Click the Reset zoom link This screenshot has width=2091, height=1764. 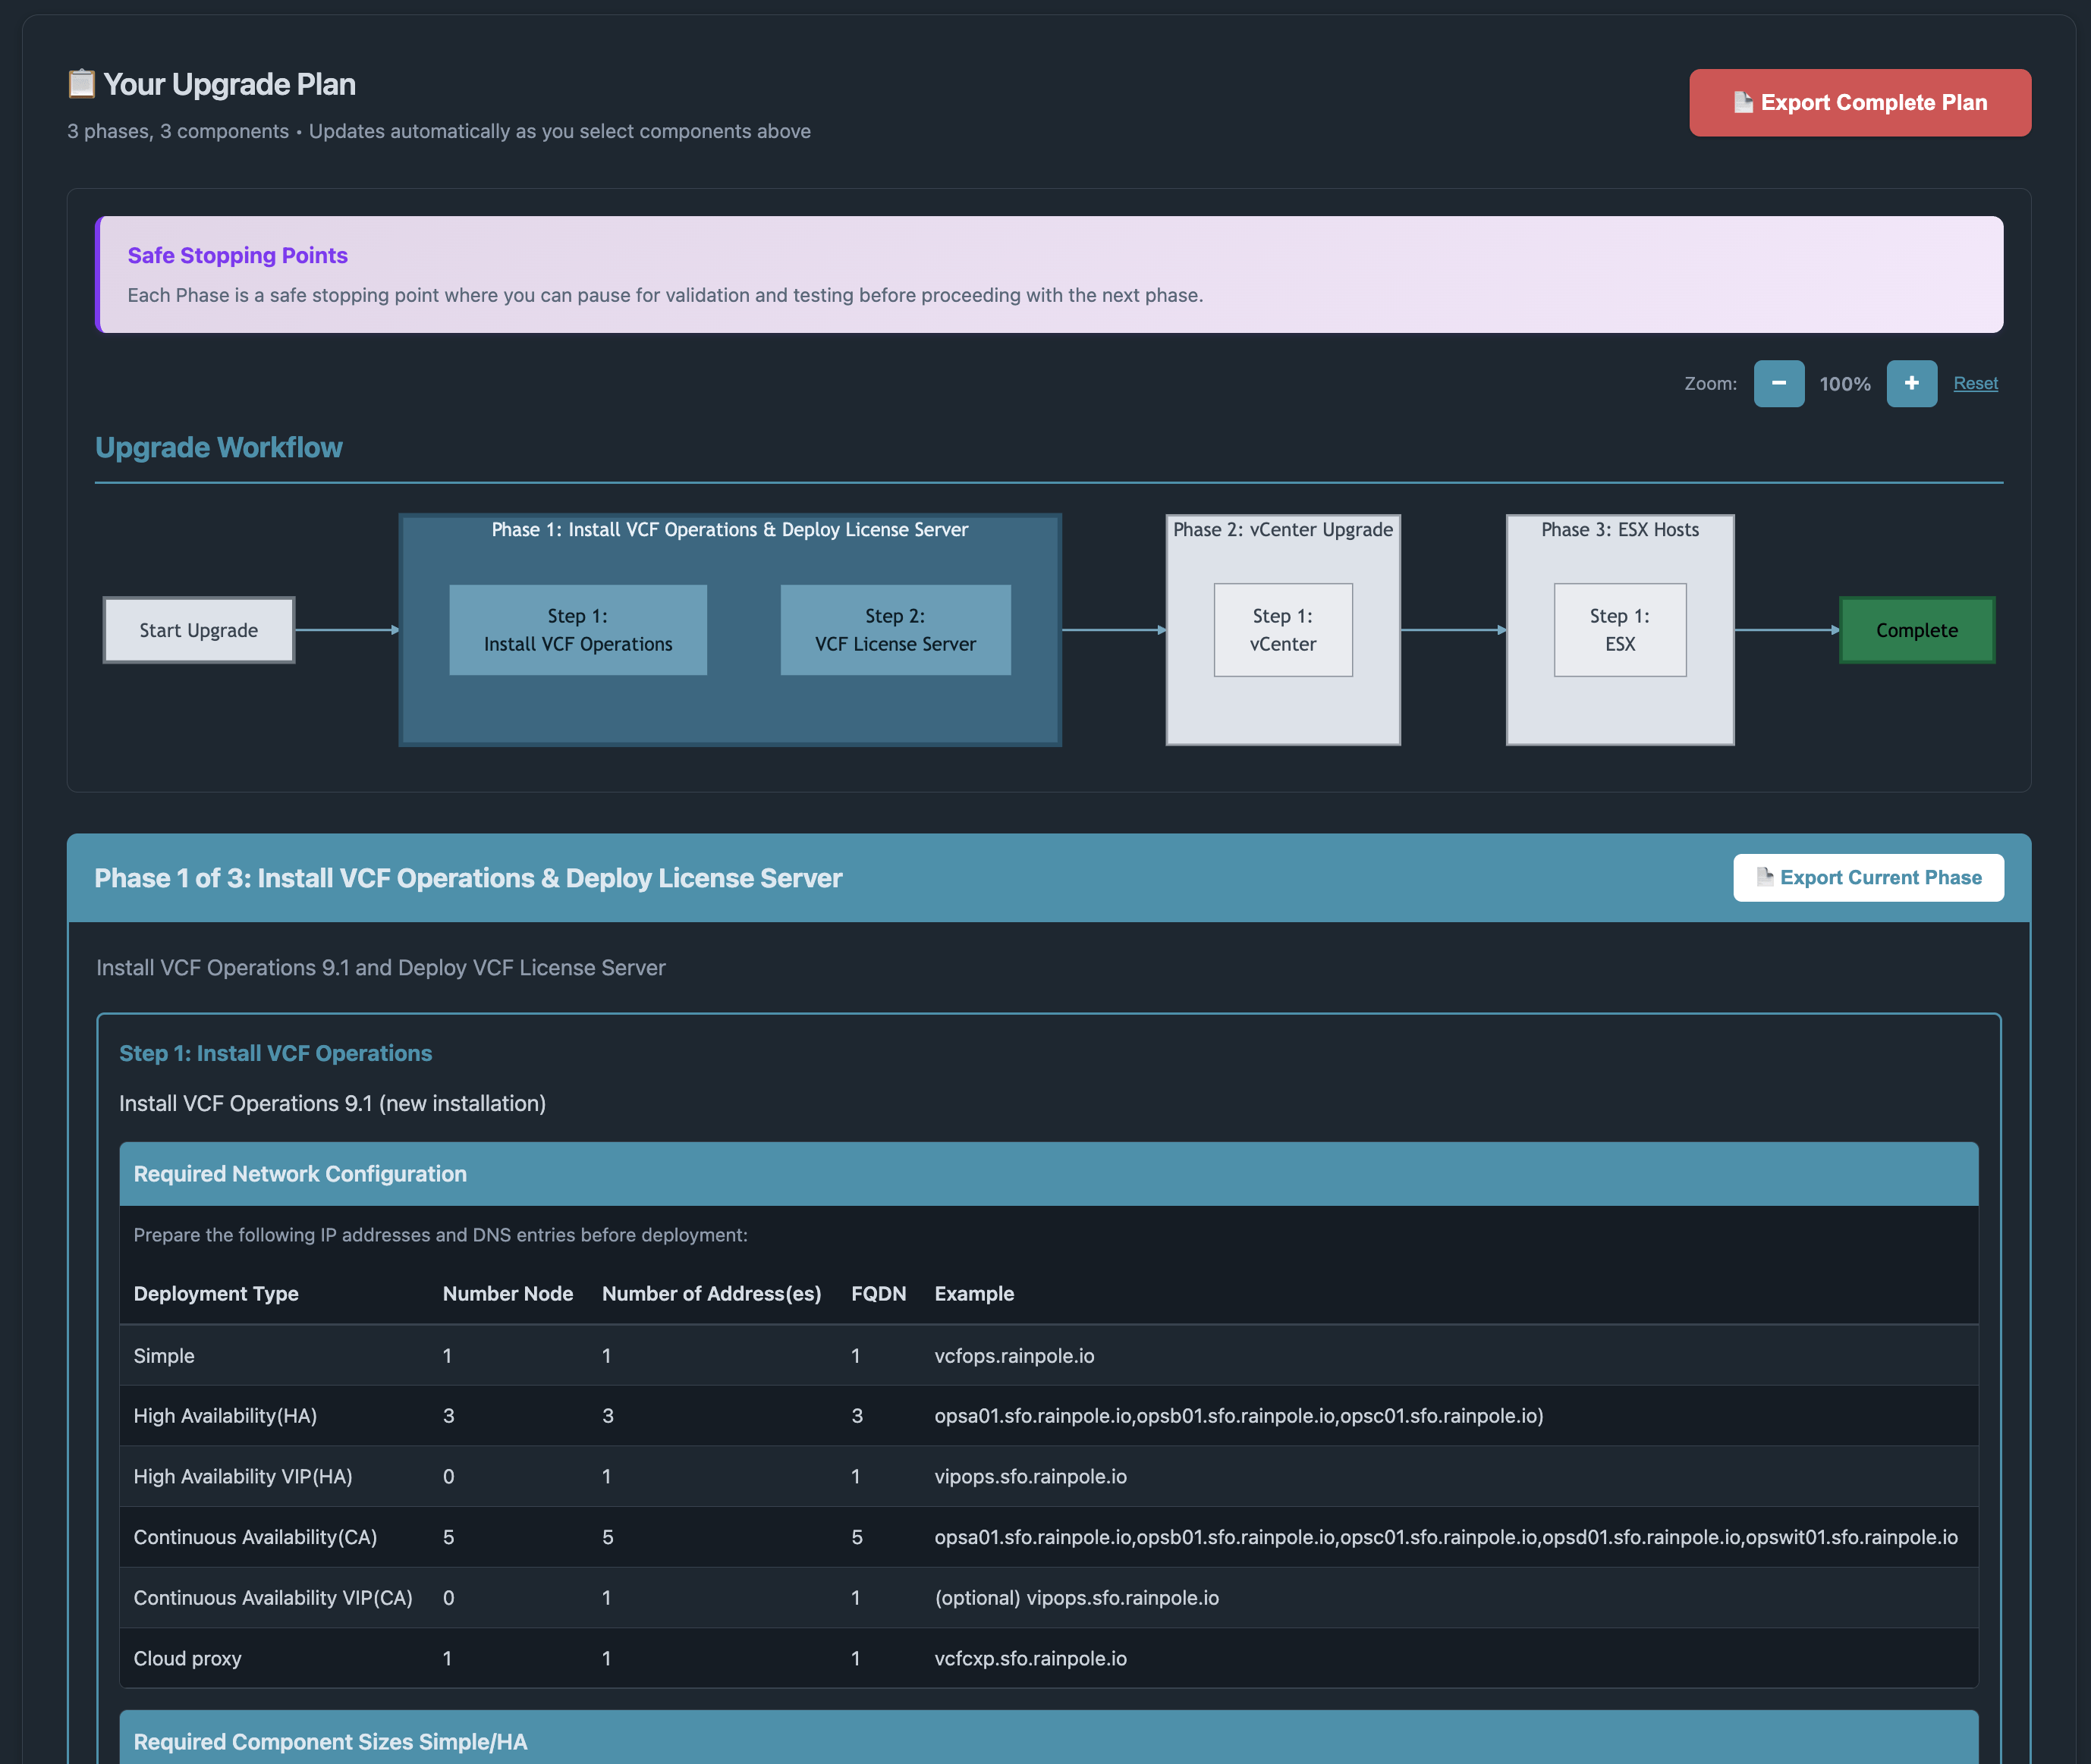(x=1975, y=383)
